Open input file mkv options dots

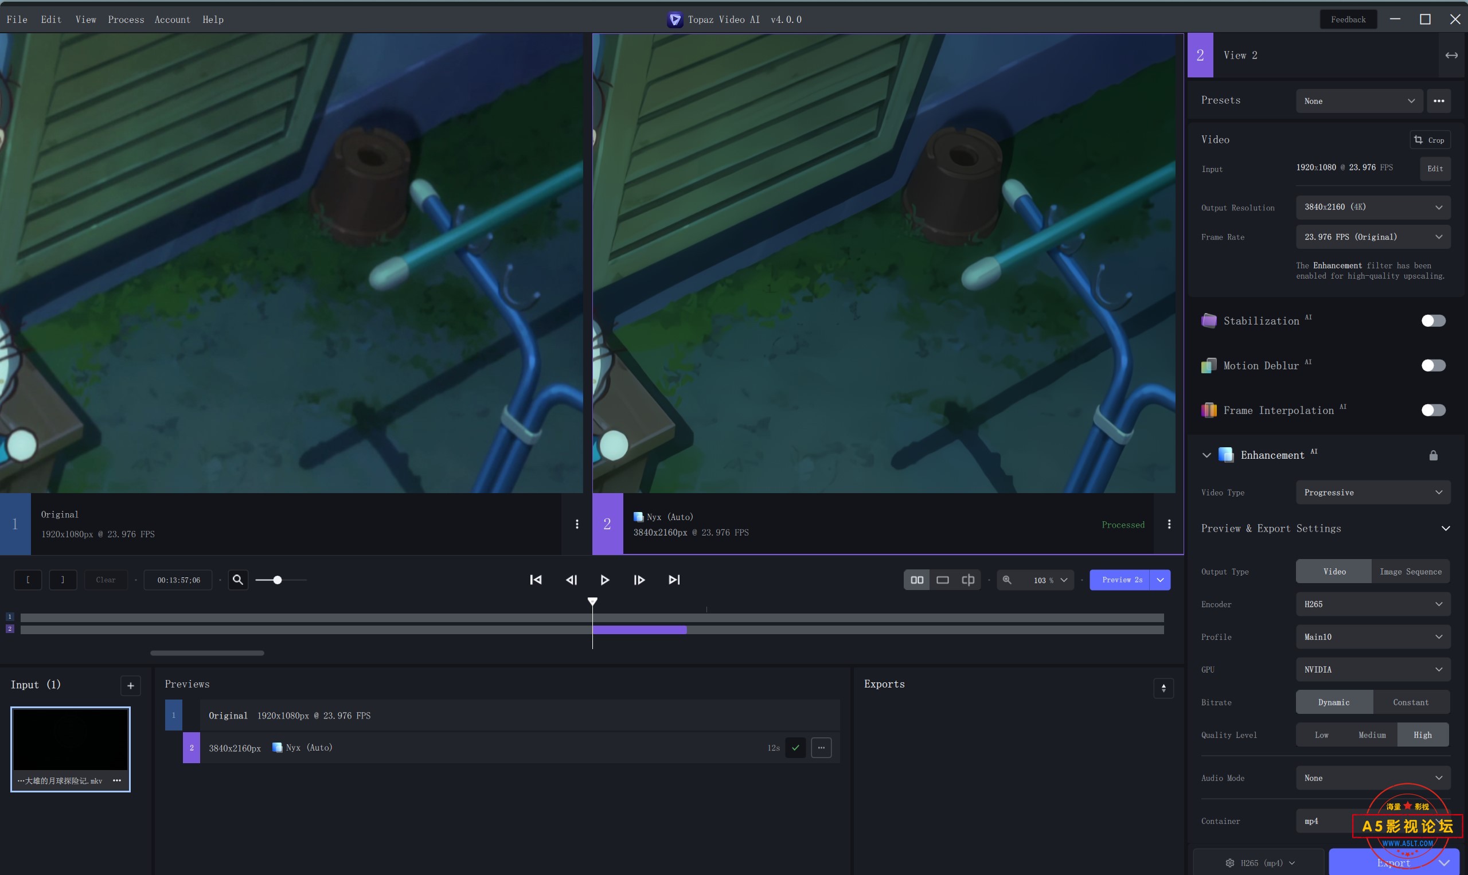pyautogui.click(x=117, y=780)
